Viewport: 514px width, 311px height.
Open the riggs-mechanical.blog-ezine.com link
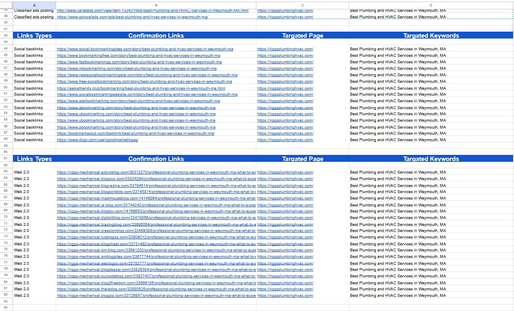(x=156, y=186)
